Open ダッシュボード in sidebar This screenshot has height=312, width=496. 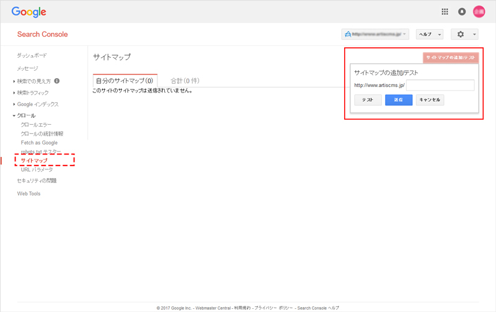click(x=32, y=55)
